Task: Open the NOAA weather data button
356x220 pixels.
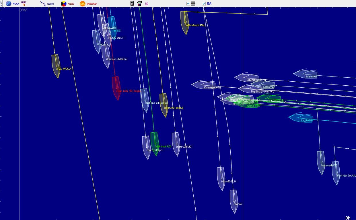Action: coord(12,4)
